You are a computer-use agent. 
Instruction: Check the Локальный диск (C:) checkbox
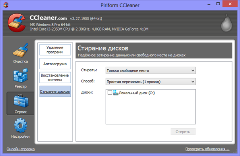[110, 92]
